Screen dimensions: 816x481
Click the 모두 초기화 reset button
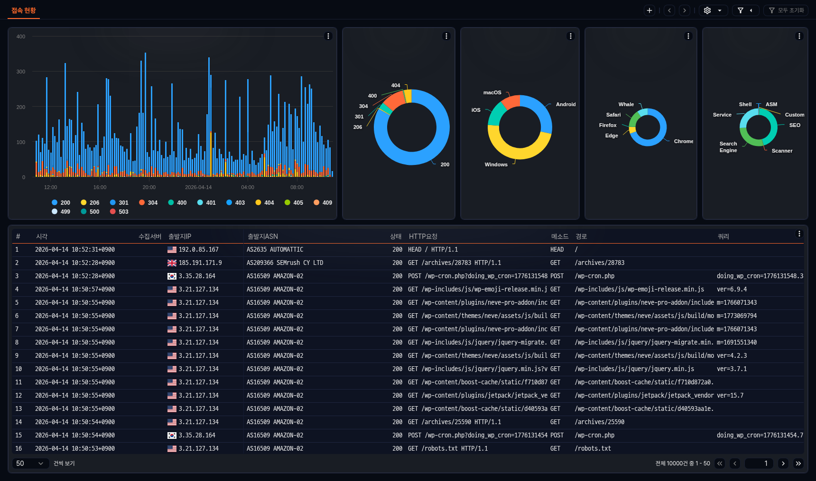point(786,10)
